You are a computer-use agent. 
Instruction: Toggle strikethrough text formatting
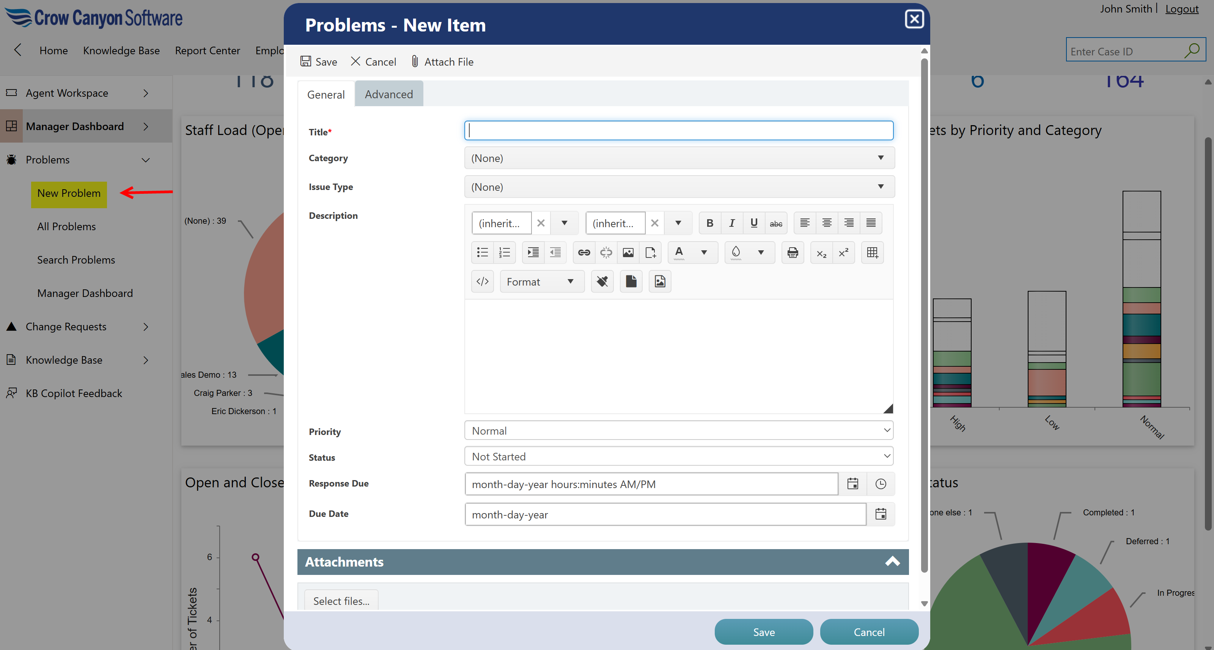776,223
